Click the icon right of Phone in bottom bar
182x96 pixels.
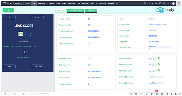point(180,94)
